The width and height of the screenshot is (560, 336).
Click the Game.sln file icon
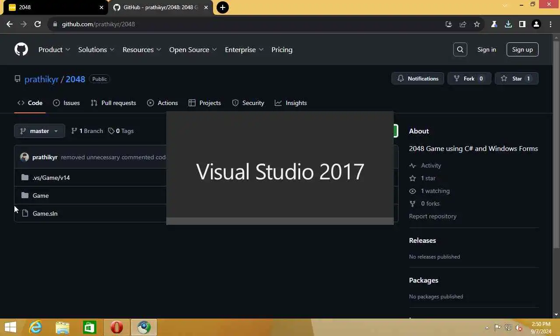click(x=25, y=213)
